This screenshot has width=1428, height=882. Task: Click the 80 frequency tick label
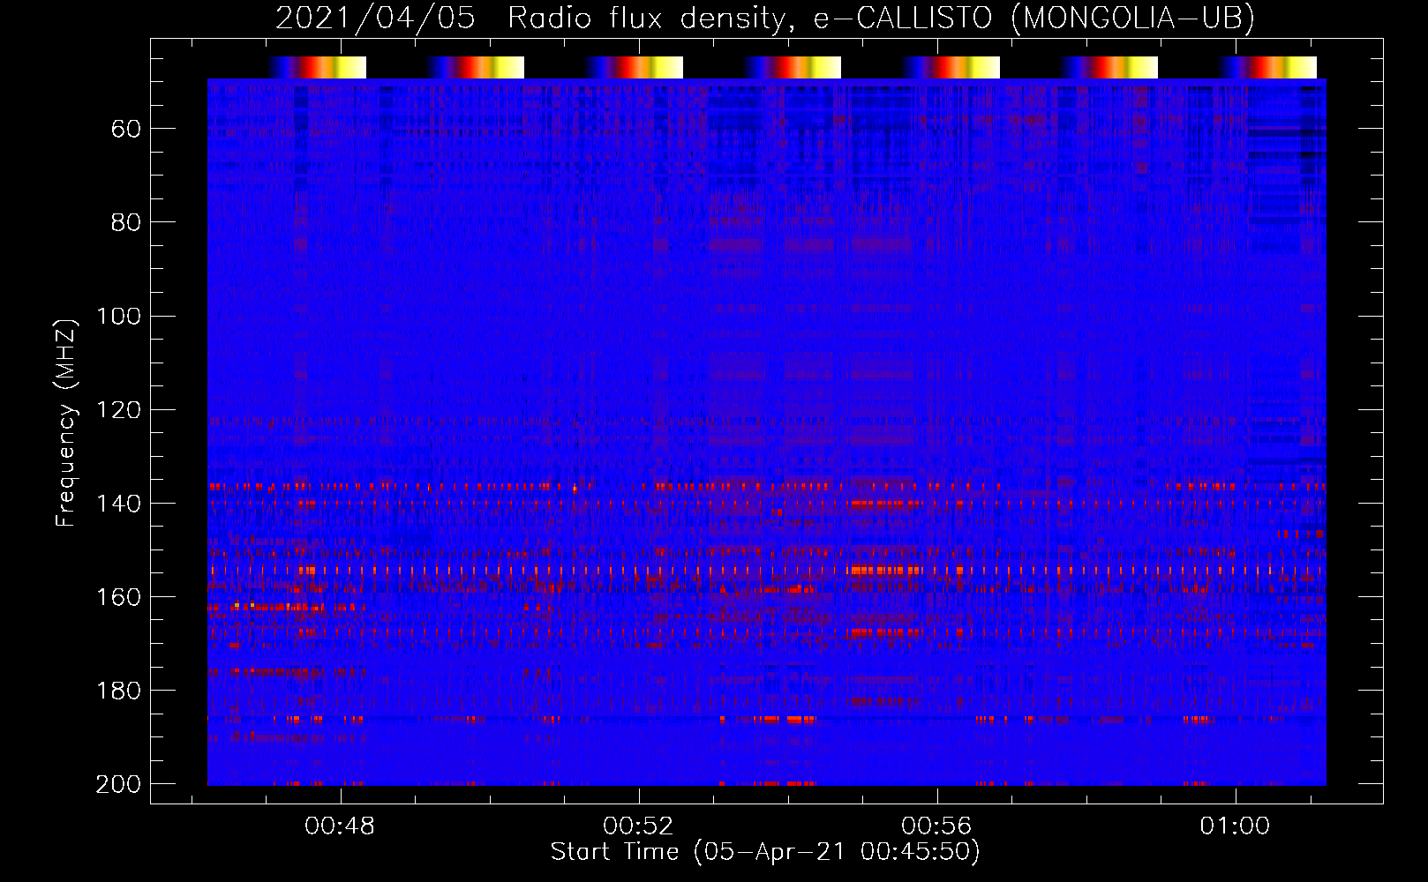coord(126,222)
